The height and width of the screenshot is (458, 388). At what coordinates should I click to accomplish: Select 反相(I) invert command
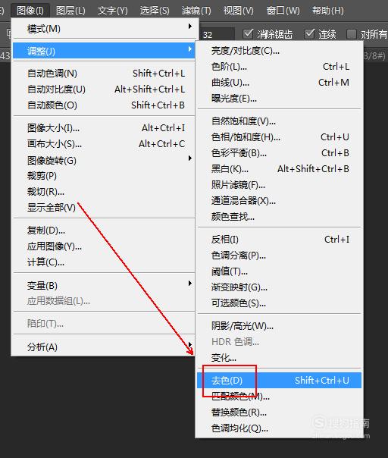(x=279, y=240)
